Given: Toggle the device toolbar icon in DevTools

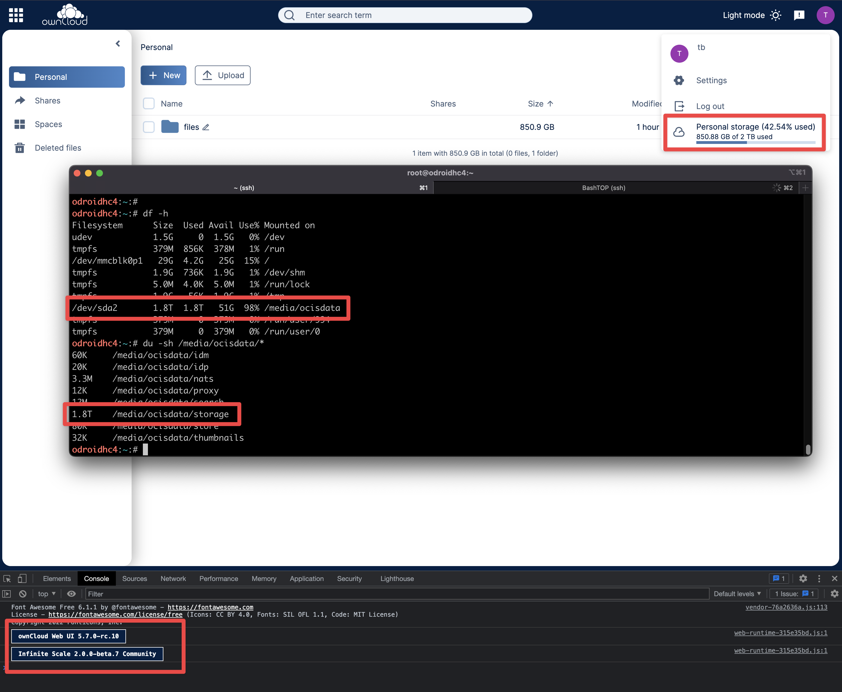Looking at the screenshot, I should pyautogui.click(x=22, y=579).
